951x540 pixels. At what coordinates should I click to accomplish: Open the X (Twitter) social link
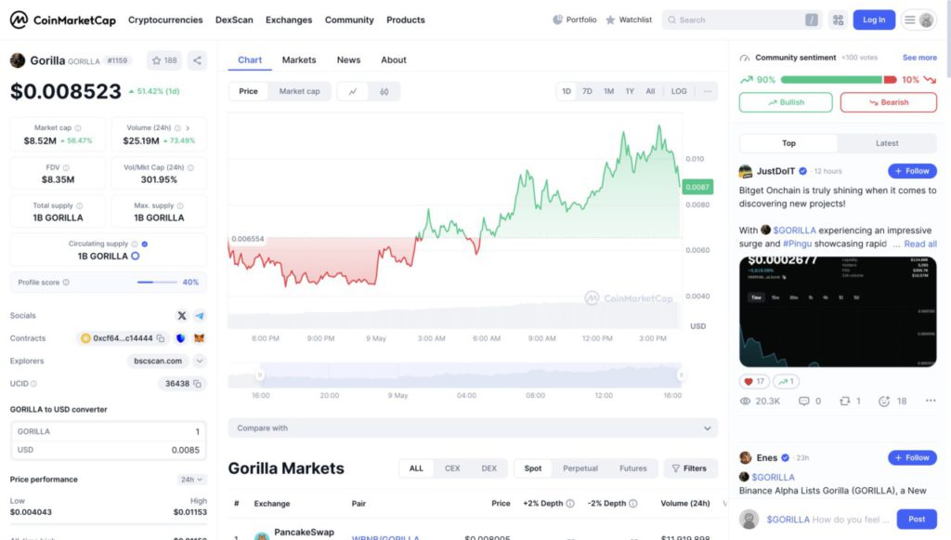pyautogui.click(x=181, y=316)
